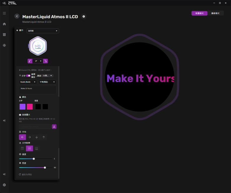
Task: Pick the first black background swatch
Action: click(x=38, y=107)
